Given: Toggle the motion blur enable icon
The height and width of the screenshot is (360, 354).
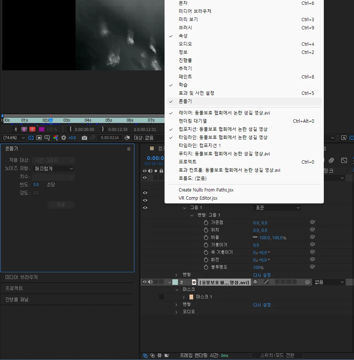Looking at the screenshot, I should click(331, 161).
